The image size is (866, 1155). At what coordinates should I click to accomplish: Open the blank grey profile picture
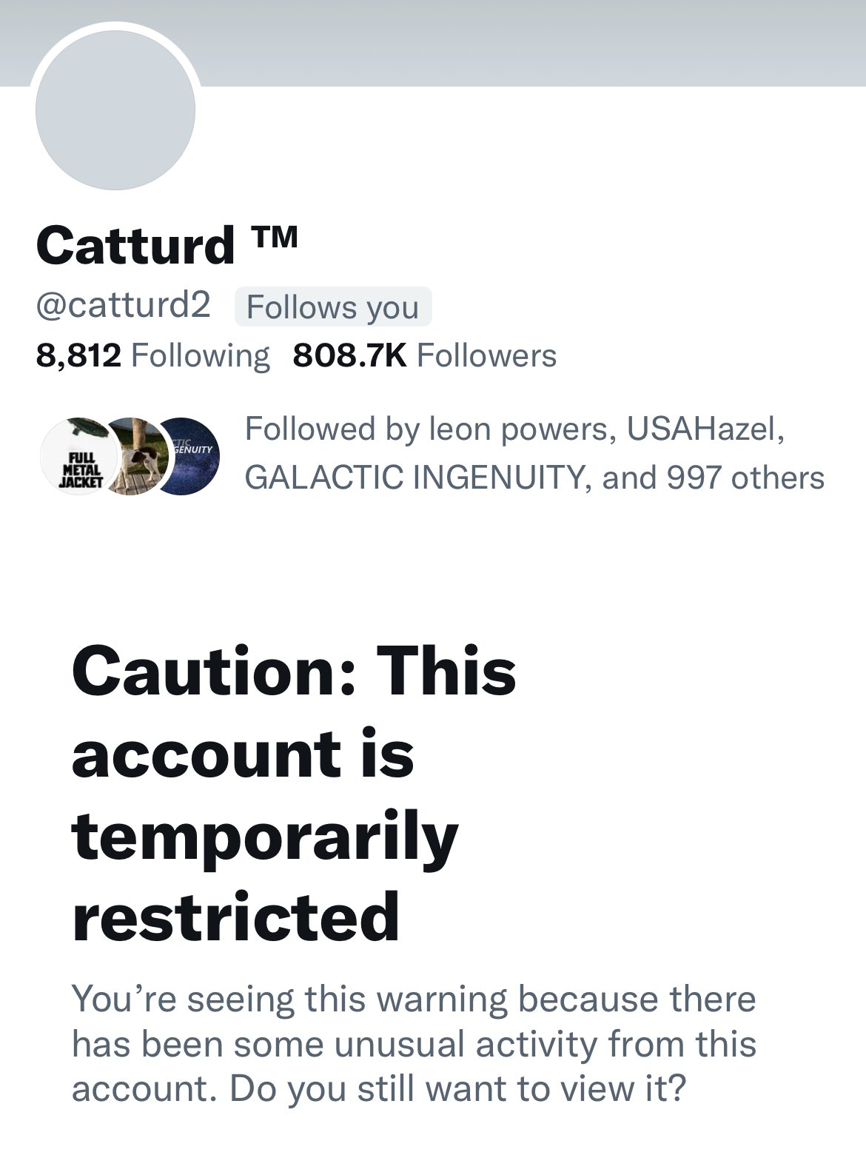pos(115,110)
